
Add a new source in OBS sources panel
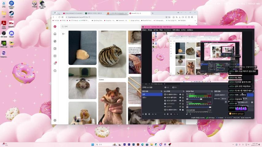[165, 114]
